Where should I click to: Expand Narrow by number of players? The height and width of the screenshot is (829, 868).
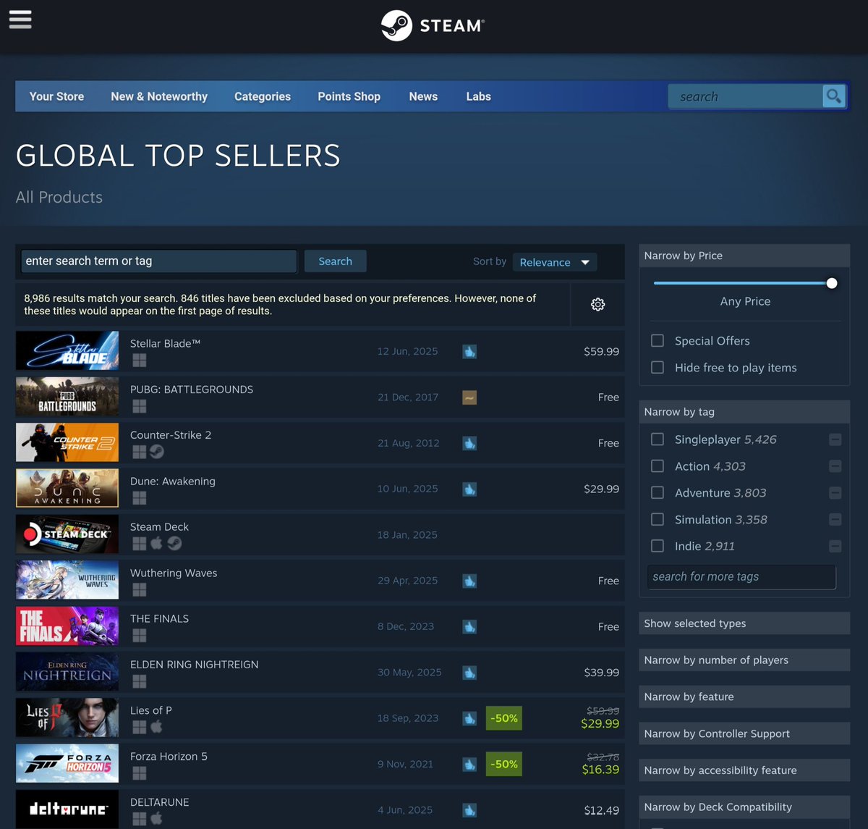click(744, 660)
